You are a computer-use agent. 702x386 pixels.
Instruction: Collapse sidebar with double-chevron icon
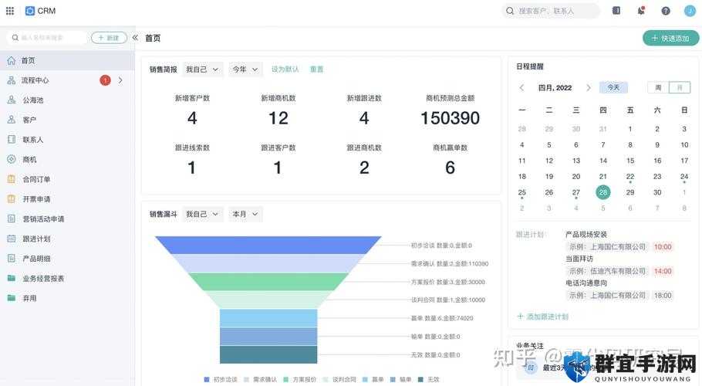tap(135, 38)
